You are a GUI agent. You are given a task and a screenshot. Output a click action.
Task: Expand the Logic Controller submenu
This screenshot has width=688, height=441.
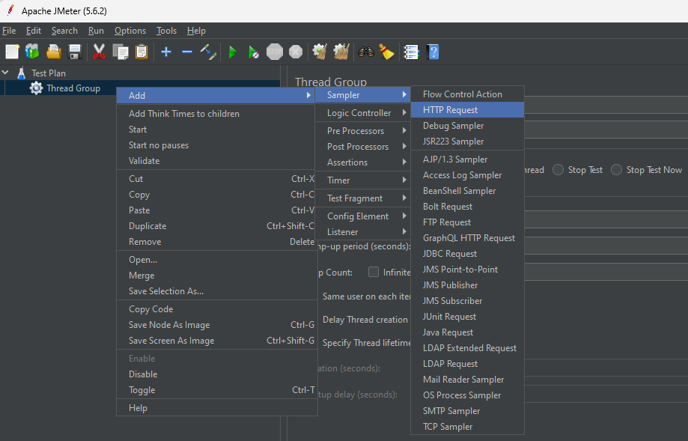[x=363, y=113]
